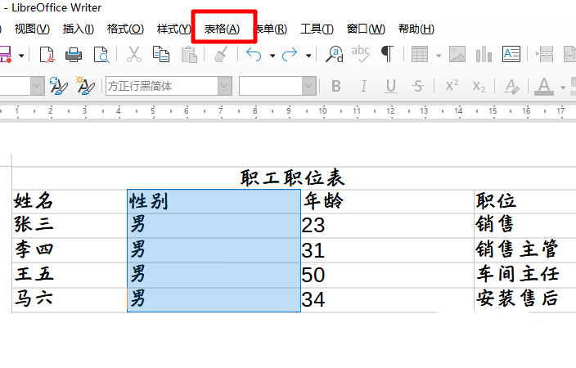Open the Undo history dropdown arrow
The height and width of the screenshot is (368, 576).
[x=272, y=56]
